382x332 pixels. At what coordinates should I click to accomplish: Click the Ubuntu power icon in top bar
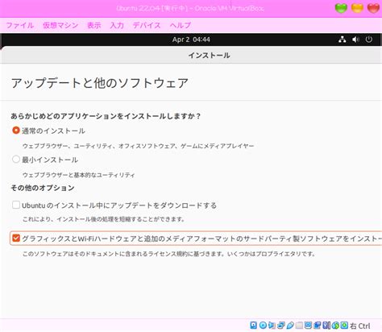coord(369,39)
